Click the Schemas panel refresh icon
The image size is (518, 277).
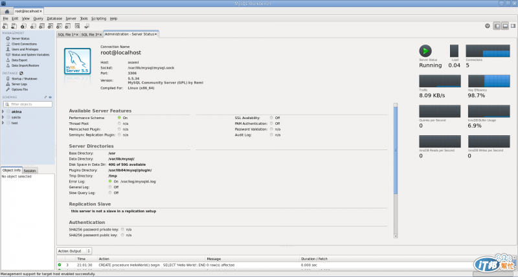coord(51,97)
